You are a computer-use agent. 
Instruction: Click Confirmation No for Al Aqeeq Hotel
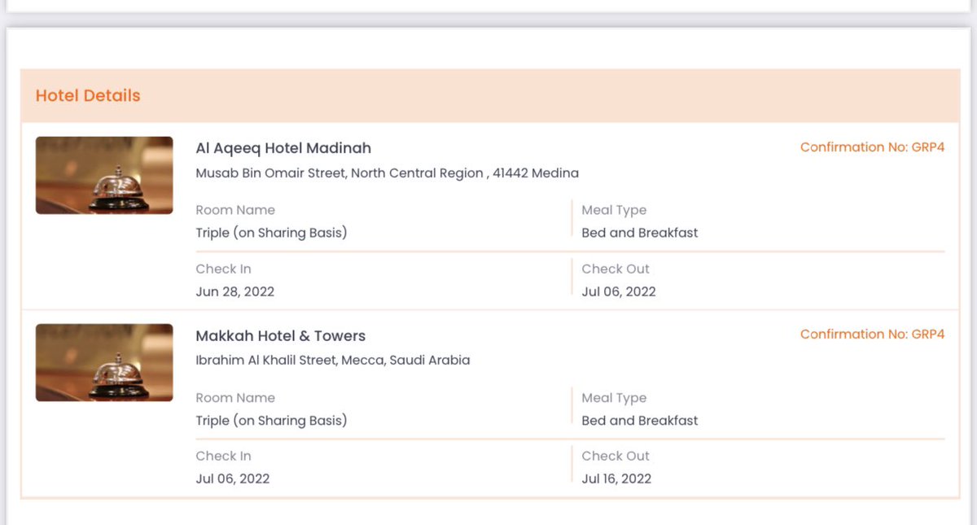[x=873, y=147]
